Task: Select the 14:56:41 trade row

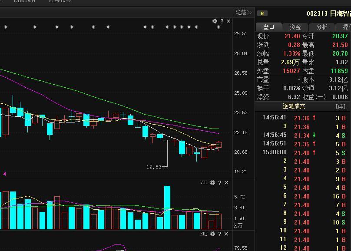Action: click(x=303, y=118)
